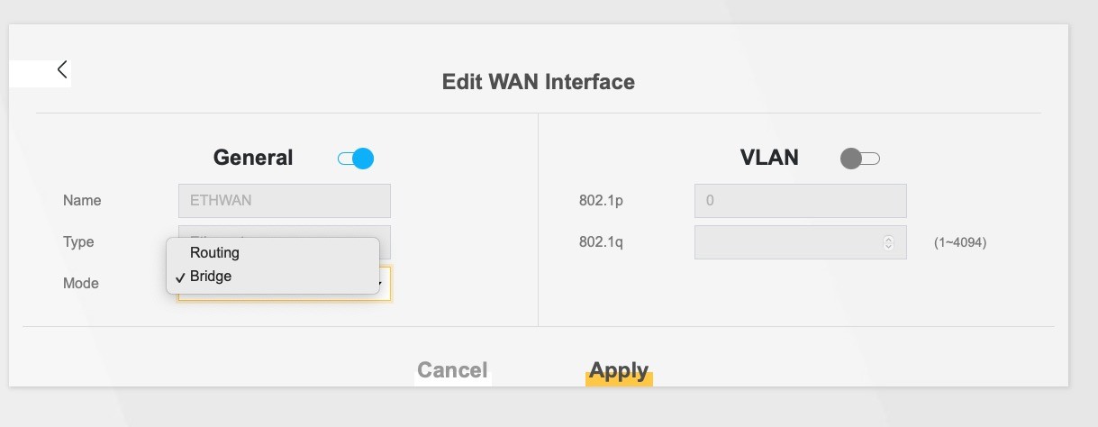The height and width of the screenshot is (427, 1098).
Task: Choose the Bridge mode option
Action: coord(211,277)
